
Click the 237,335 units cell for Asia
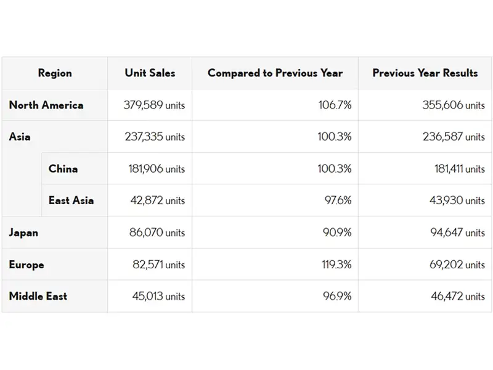[154, 137]
